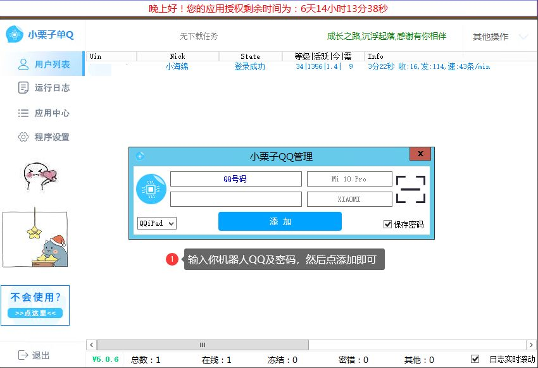Click the 总数：1 status entry
This screenshot has height=368, width=538.
tap(146, 360)
